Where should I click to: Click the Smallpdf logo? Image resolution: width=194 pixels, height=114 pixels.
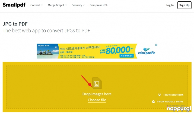coord(14,5)
